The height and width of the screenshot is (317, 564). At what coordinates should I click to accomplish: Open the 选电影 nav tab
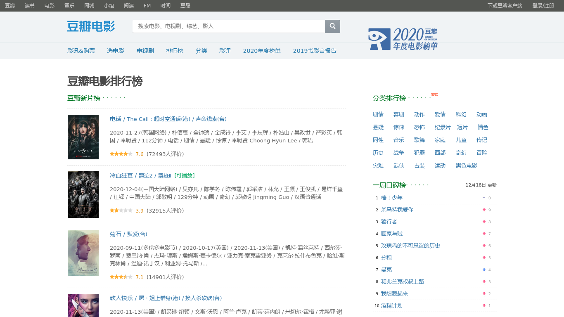pyautogui.click(x=116, y=51)
